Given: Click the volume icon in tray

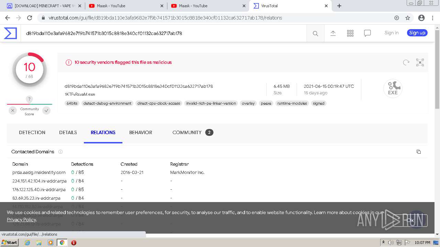Looking at the screenshot, I should click(391, 243).
